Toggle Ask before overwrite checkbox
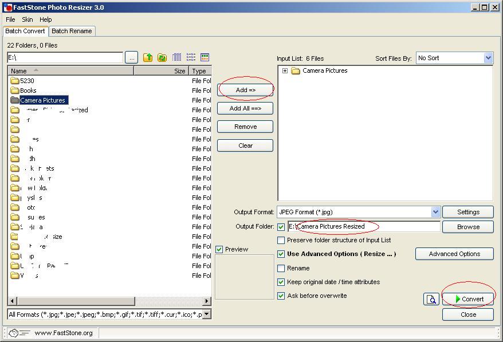This screenshot has width=503, height=342. [x=281, y=296]
